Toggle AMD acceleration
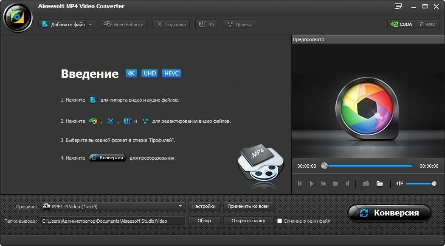The image size is (445, 246). coord(428,24)
